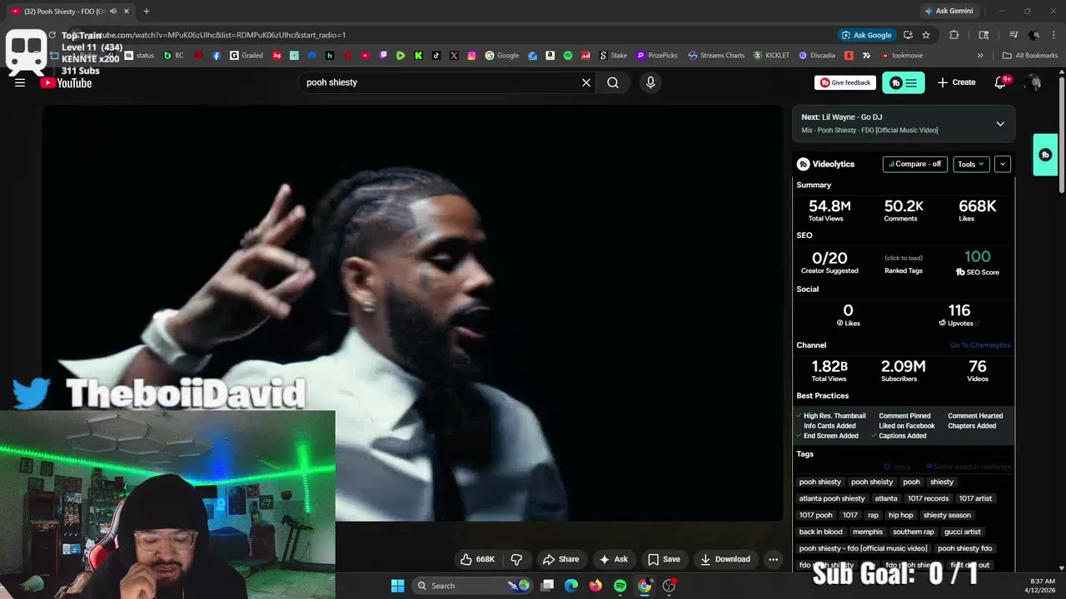Click the Ask button under video
The height and width of the screenshot is (599, 1066).
tap(614, 559)
